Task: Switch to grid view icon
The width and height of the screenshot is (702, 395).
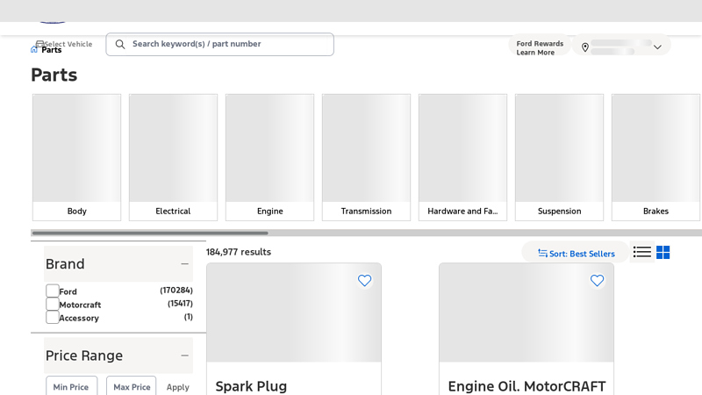Action: tap(663, 252)
